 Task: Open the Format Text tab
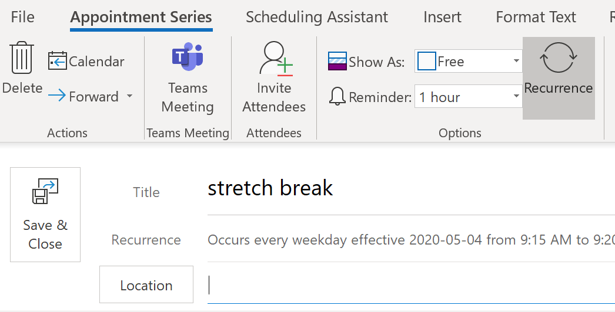(x=536, y=17)
